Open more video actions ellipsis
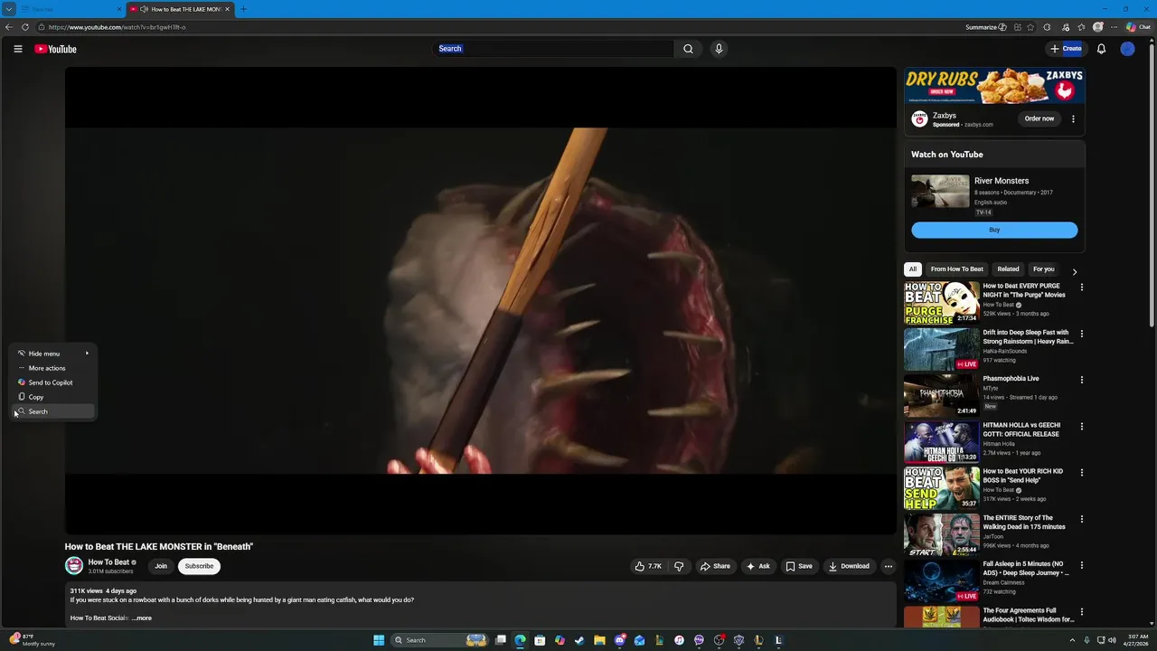The width and height of the screenshot is (1157, 651). [x=888, y=566]
